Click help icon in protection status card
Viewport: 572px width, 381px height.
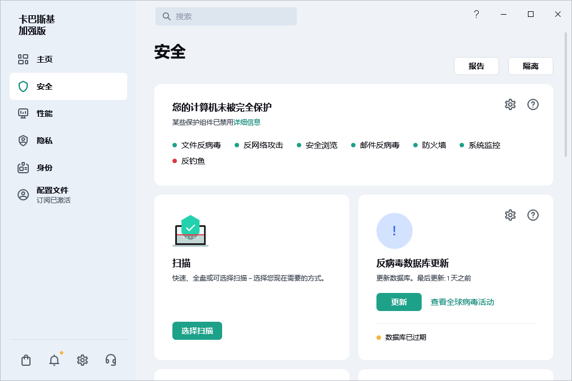click(x=533, y=104)
